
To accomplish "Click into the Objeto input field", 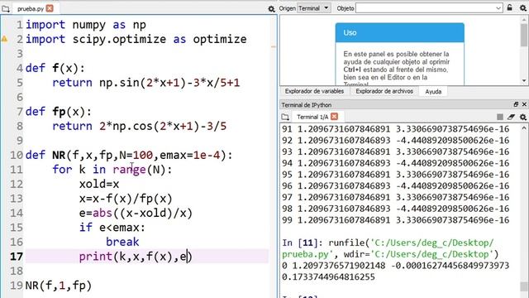I will (426, 8).
